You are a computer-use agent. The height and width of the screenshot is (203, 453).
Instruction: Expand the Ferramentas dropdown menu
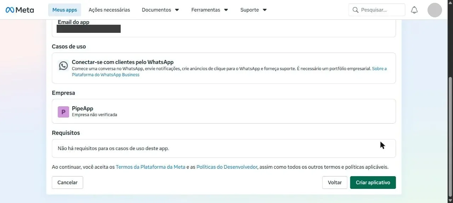[210, 10]
